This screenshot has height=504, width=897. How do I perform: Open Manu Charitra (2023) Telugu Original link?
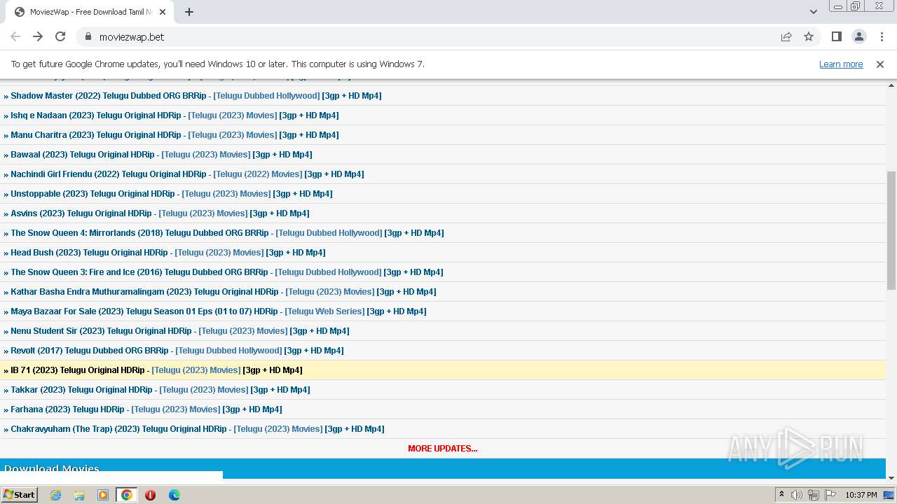click(96, 135)
